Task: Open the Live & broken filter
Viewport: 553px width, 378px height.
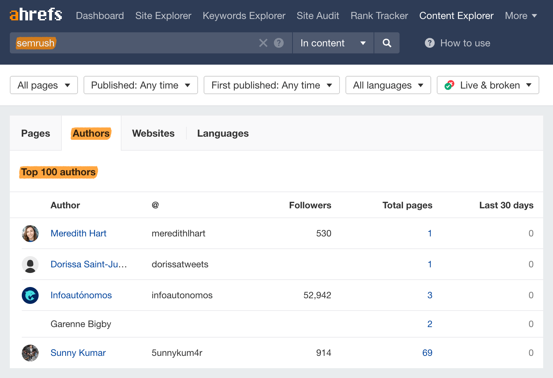Action: [488, 85]
